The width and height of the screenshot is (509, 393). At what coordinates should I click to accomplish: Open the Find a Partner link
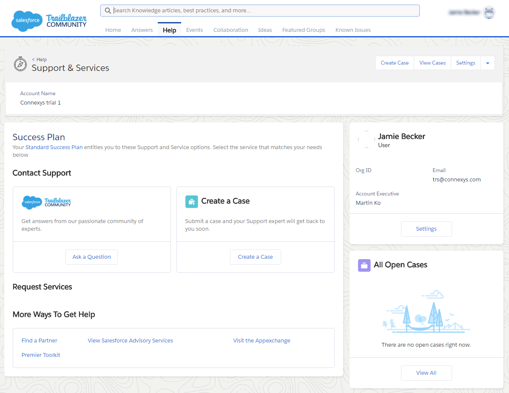tap(39, 340)
